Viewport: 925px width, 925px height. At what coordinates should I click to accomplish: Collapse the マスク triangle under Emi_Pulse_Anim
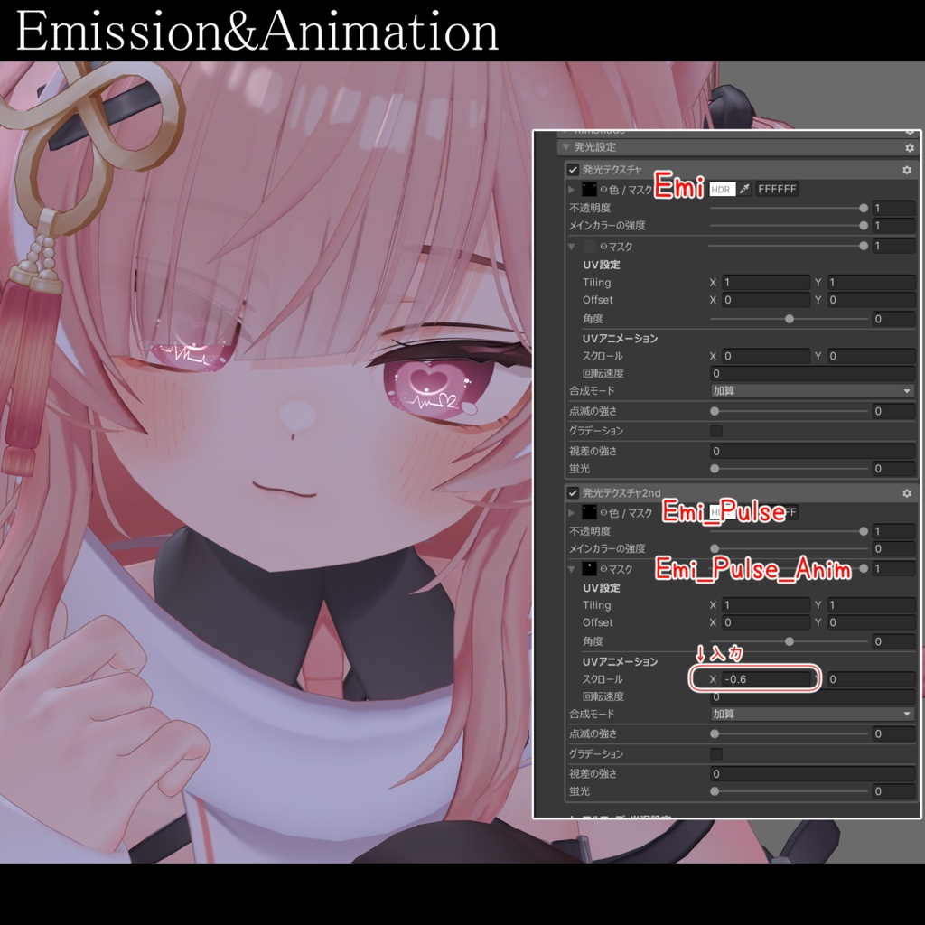571,568
